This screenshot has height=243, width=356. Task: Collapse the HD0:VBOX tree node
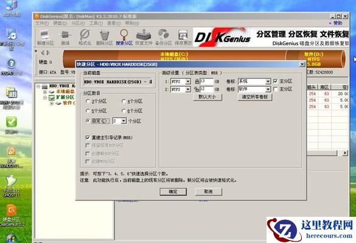(38, 86)
